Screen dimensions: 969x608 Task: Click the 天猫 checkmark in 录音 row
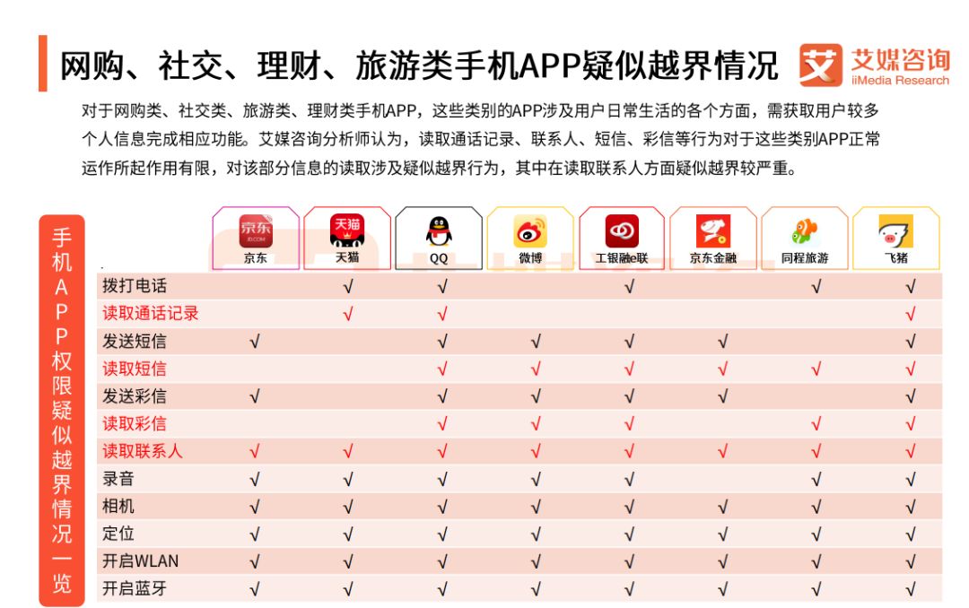tap(348, 480)
